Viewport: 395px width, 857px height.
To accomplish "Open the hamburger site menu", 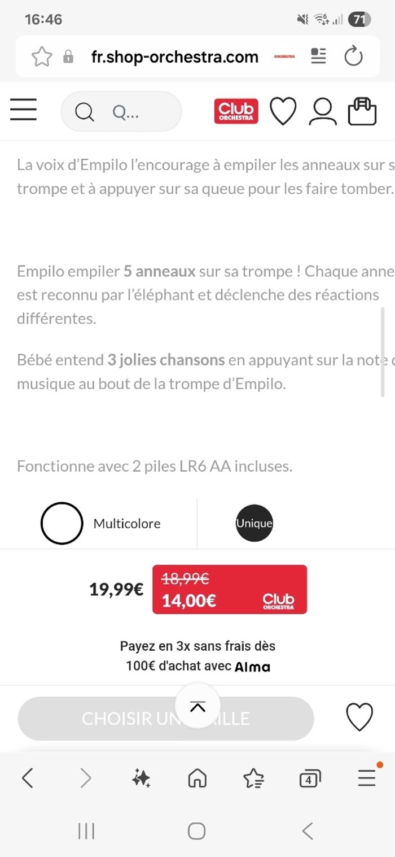I will (23, 110).
